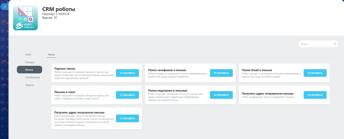Open the Парсинг писем card title
Viewport: 344px width, 139px height.
point(65,68)
